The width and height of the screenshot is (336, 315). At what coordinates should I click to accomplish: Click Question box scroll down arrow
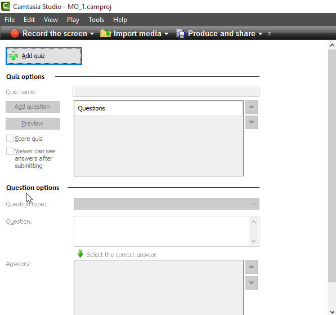(x=253, y=241)
